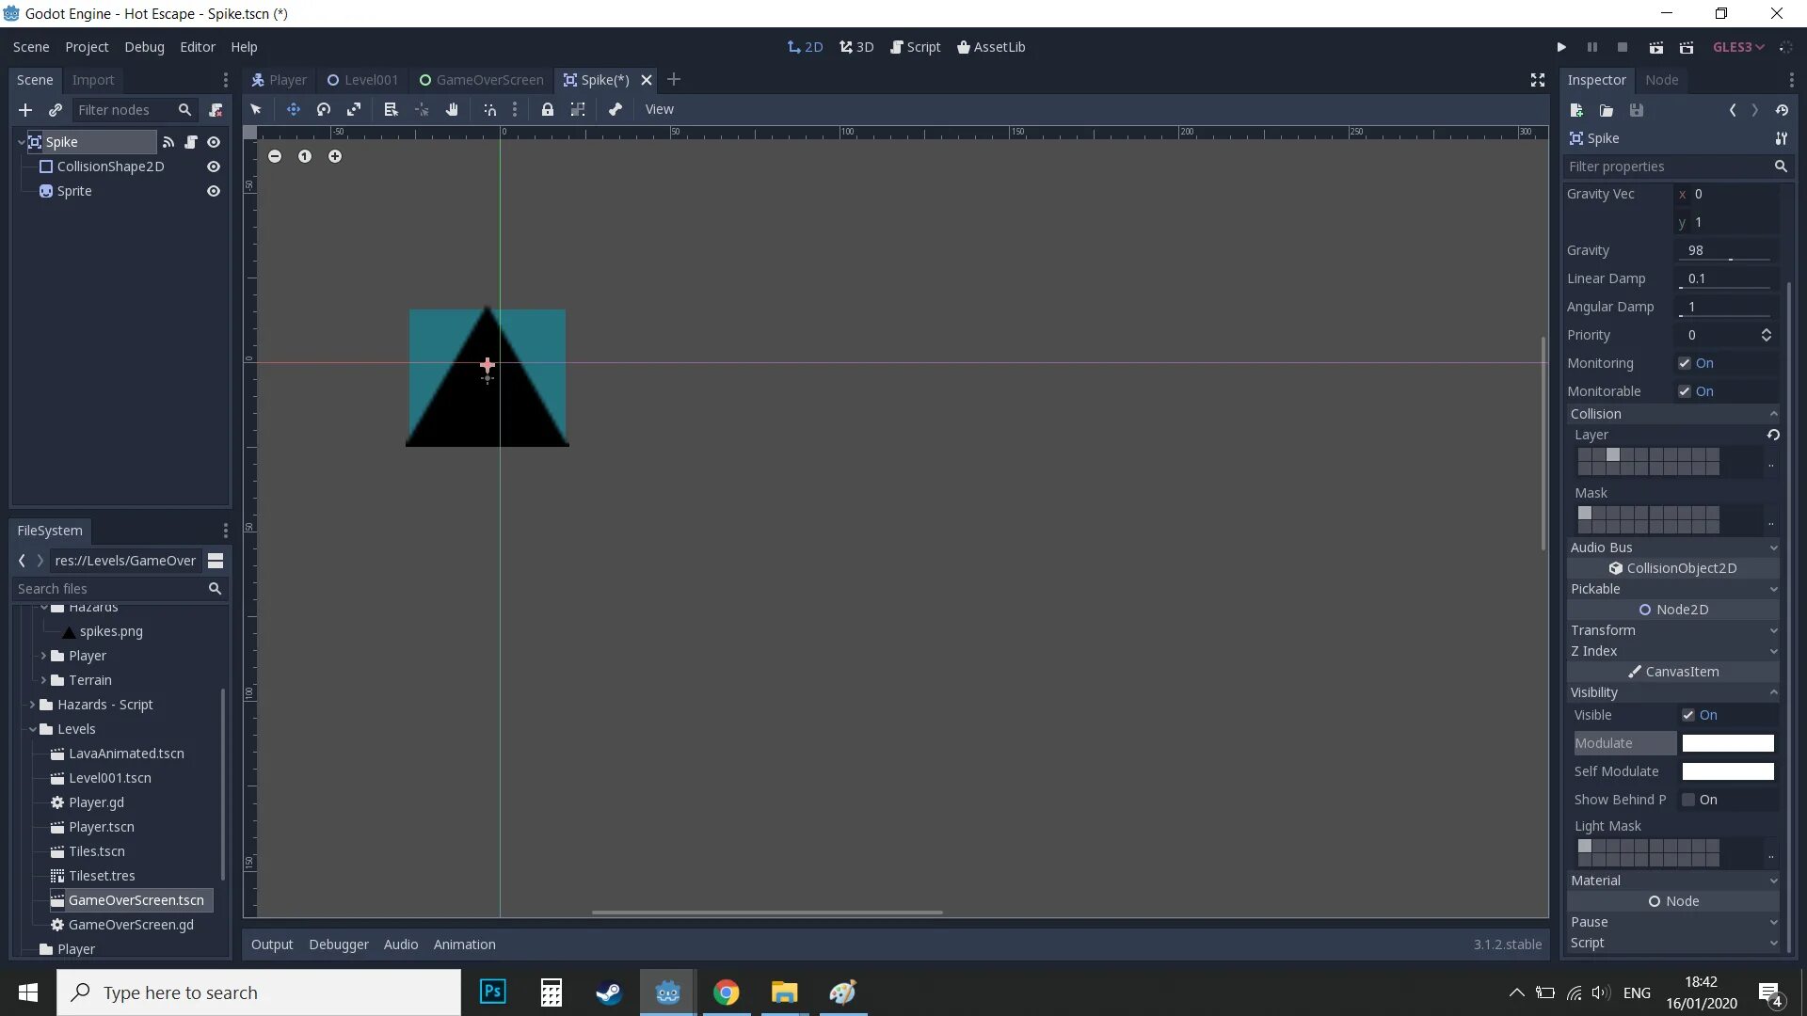The width and height of the screenshot is (1807, 1016).
Task: Switch to the Node dock tab
Action: point(1661,80)
